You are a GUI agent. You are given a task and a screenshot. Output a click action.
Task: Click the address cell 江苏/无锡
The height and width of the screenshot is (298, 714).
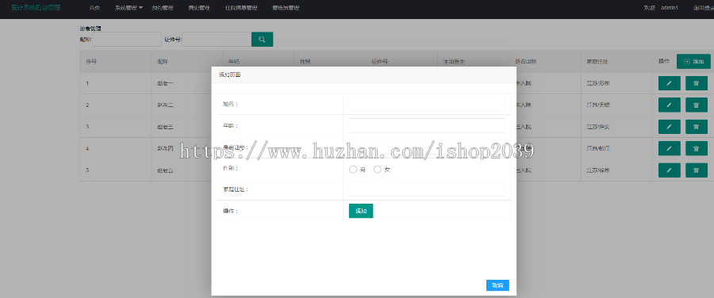point(598,105)
